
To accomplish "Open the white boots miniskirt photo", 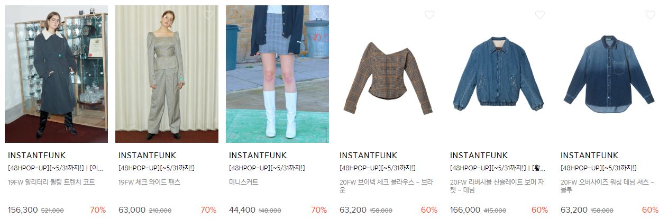I will pos(277,74).
